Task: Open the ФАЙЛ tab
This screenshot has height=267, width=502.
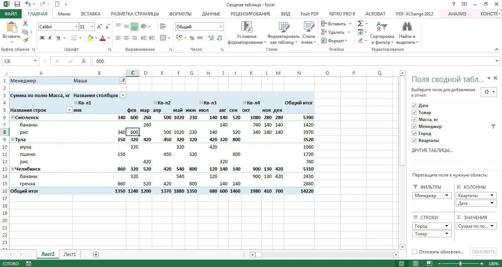Action: pyautogui.click(x=11, y=14)
